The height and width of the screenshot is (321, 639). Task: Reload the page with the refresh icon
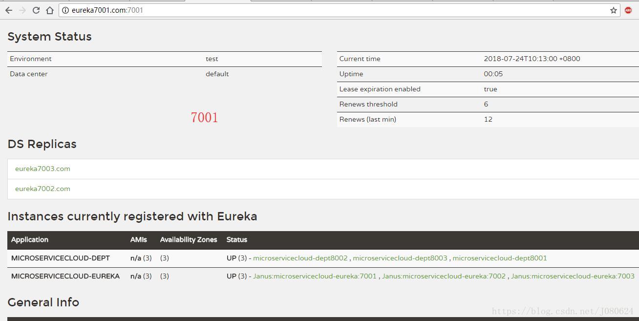tap(36, 10)
